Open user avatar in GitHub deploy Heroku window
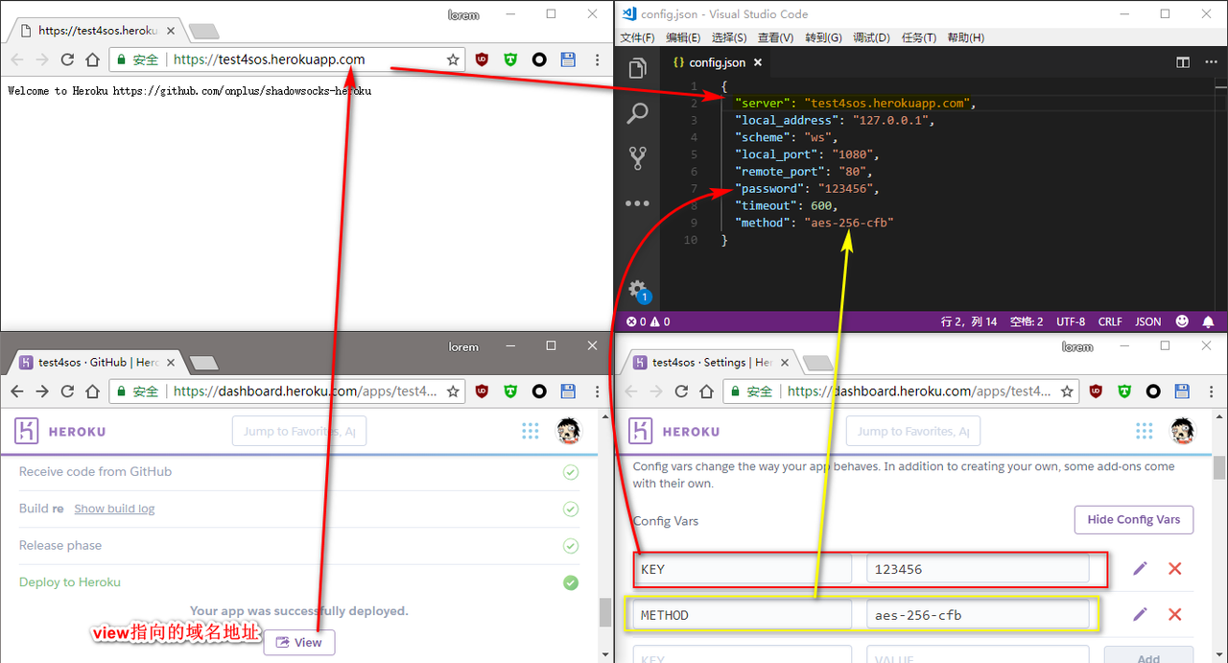The image size is (1228, 663). 570,431
